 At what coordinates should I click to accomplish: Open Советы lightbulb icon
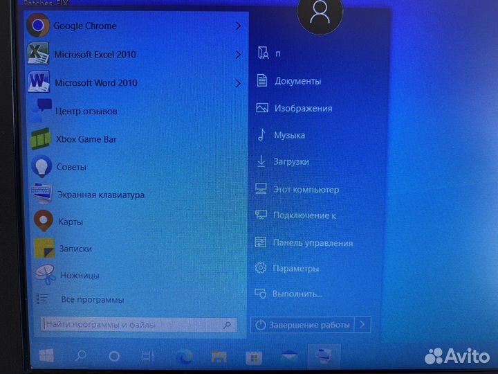(41, 166)
